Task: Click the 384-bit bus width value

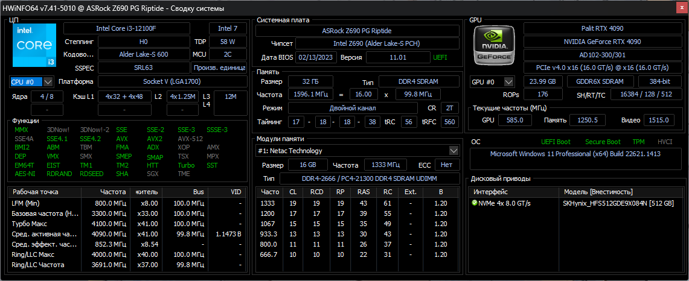Action: tap(661, 81)
